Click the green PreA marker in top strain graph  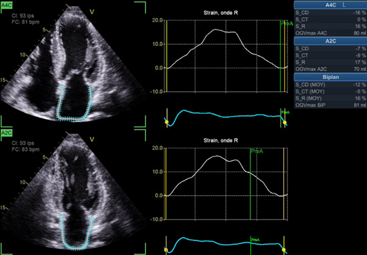point(286,23)
